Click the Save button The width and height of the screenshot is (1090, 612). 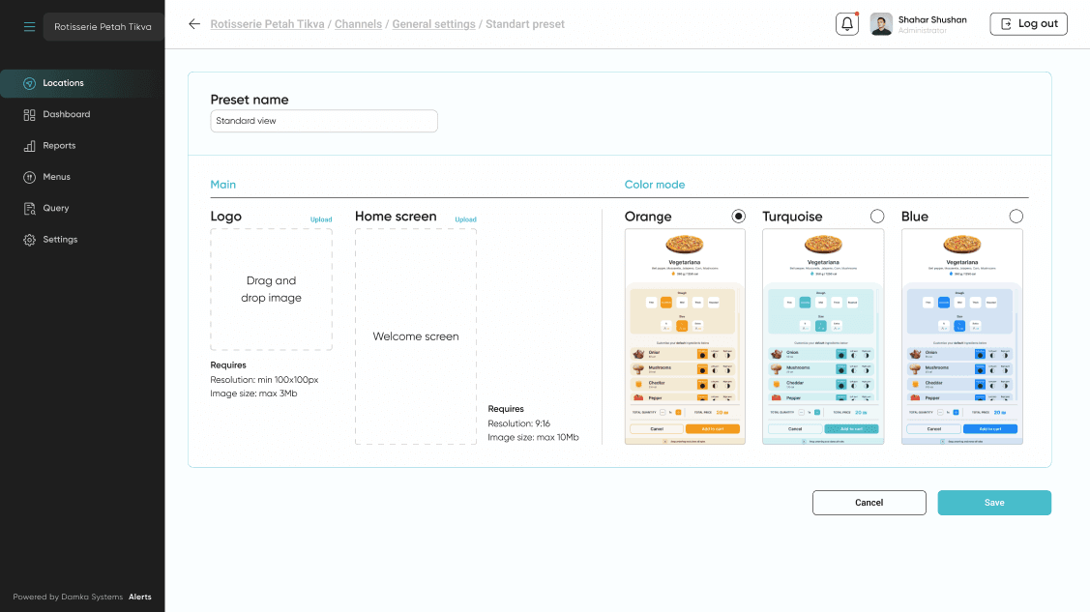coord(994,502)
